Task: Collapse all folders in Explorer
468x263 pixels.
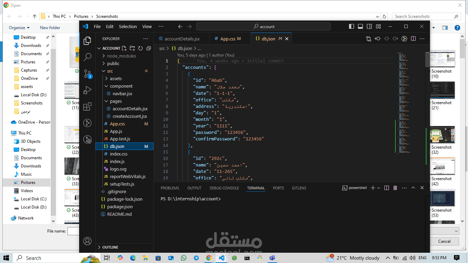Action: click(x=148, y=48)
